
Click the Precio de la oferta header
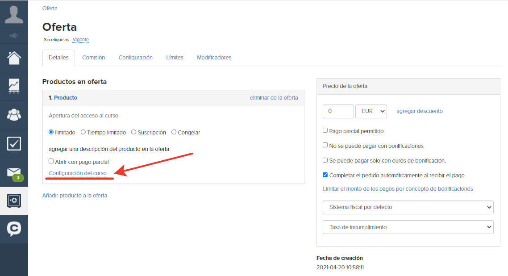[x=408, y=86]
